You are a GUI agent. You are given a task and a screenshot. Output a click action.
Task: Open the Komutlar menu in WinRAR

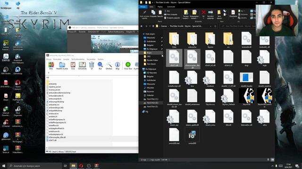(x=57, y=59)
